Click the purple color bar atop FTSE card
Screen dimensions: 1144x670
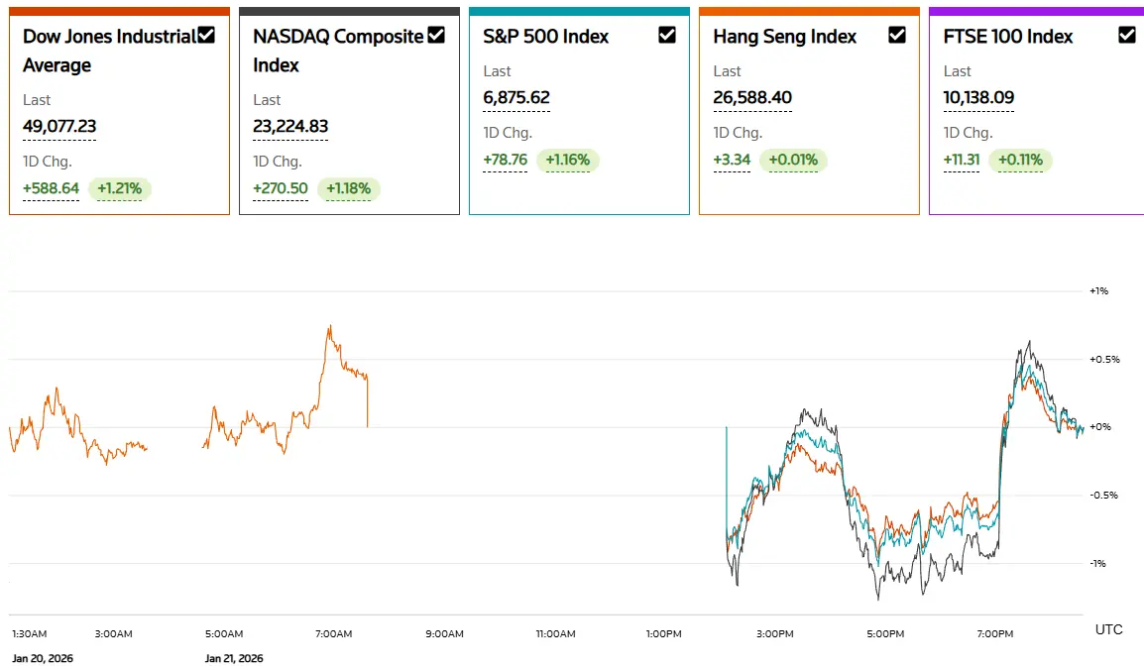(x=1036, y=12)
